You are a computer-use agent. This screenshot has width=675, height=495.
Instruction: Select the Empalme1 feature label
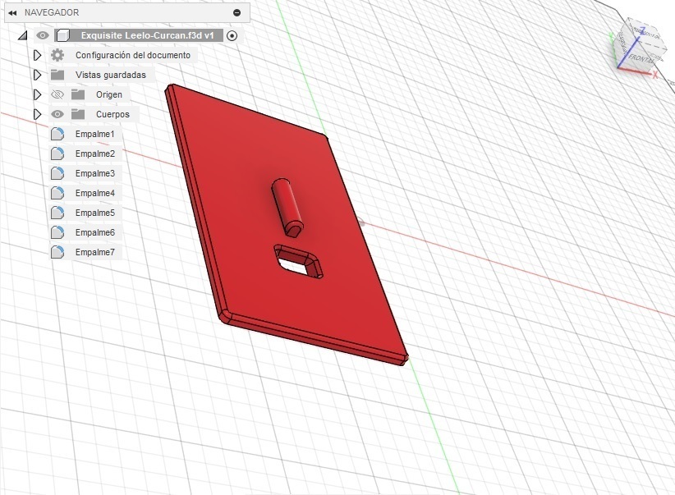94,134
